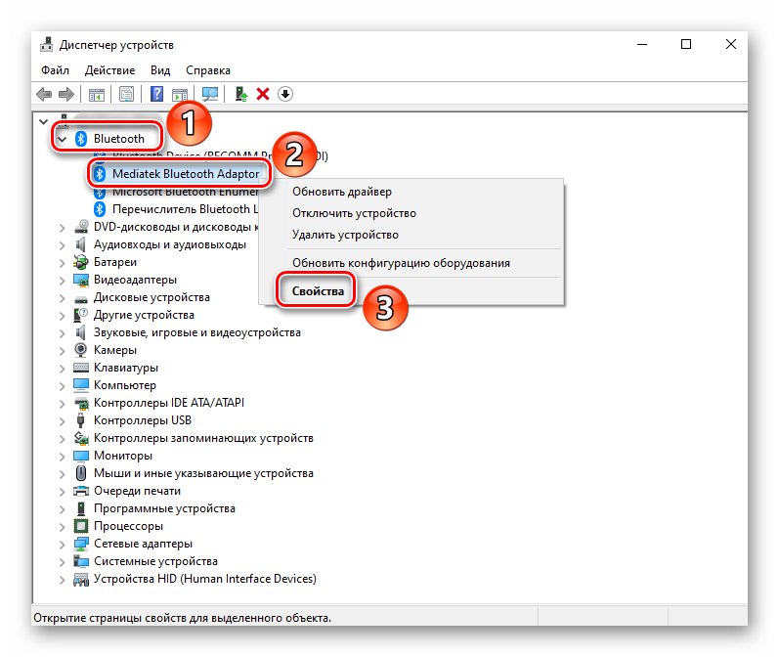Open the Справка menu
Image resolution: width=779 pixels, height=657 pixels.
(x=208, y=70)
